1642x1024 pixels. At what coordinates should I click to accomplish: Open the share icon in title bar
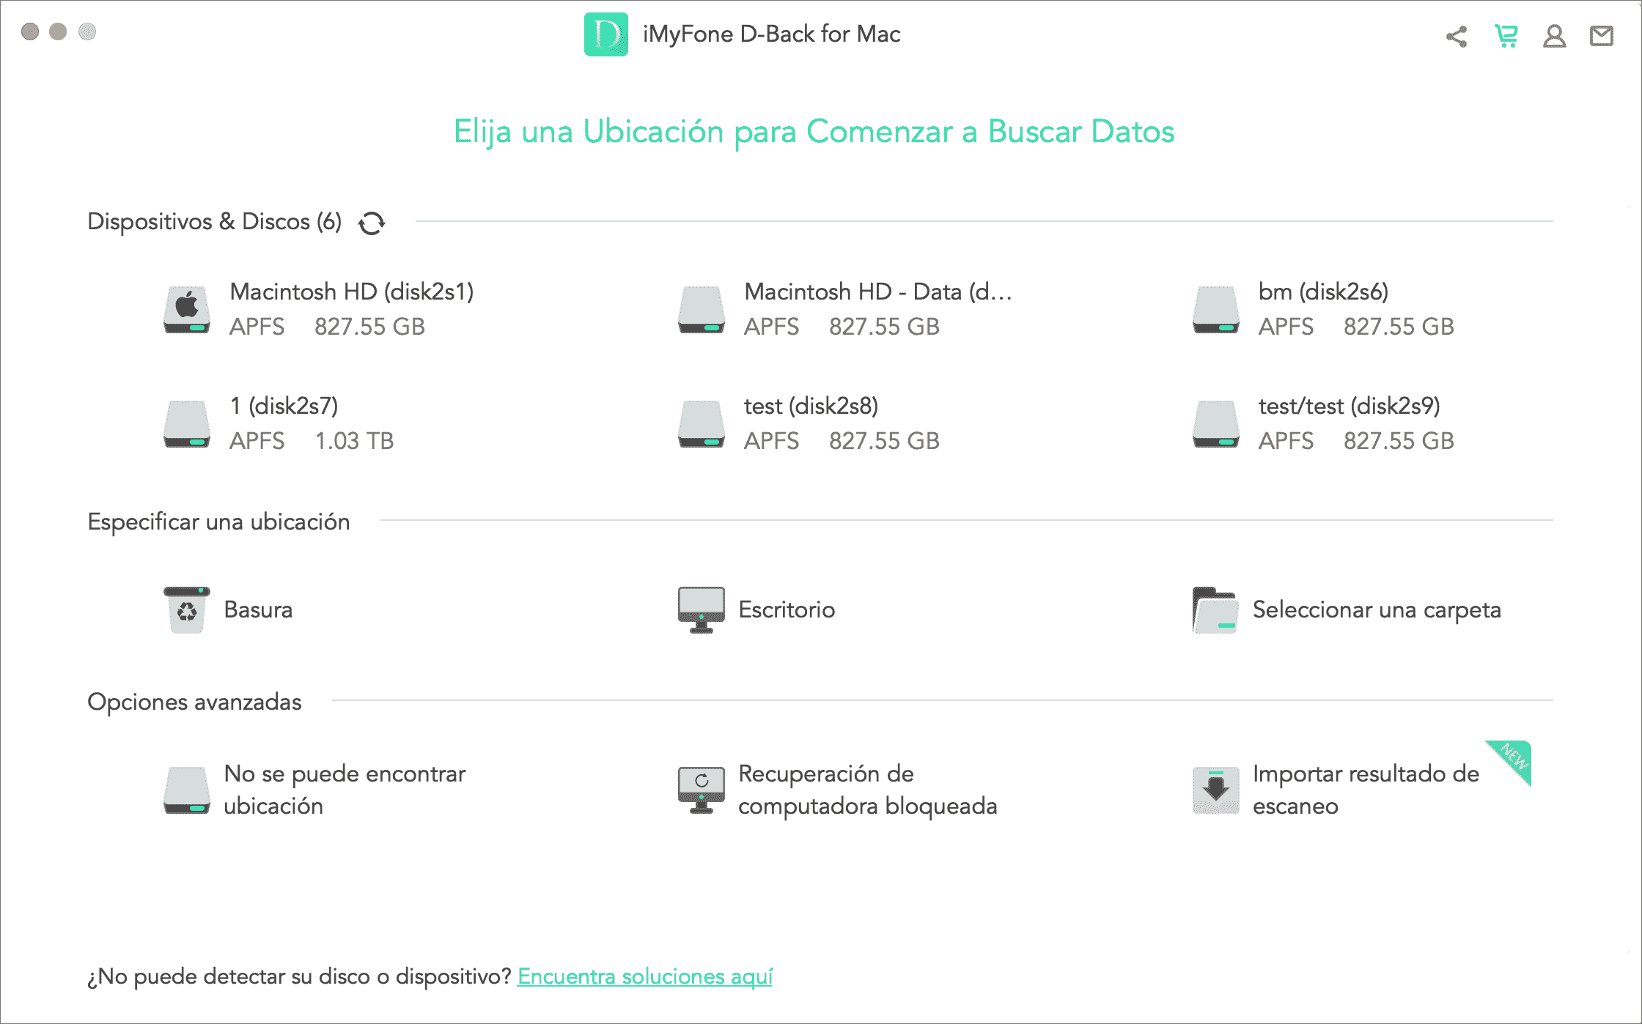tap(1457, 36)
